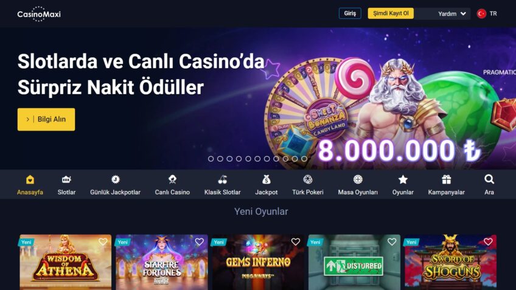
Task: Open Türk Pokeri chip icon
Action: click(x=308, y=179)
